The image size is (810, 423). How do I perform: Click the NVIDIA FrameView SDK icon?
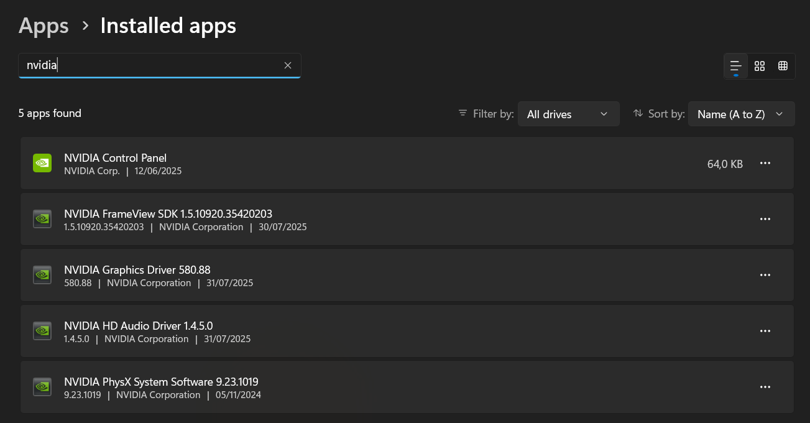tap(42, 219)
